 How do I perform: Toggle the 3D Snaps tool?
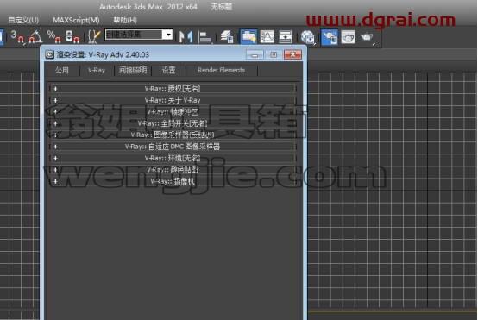tap(16, 36)
